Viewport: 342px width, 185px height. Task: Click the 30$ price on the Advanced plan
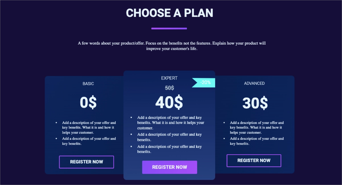[x=255, y=103]
